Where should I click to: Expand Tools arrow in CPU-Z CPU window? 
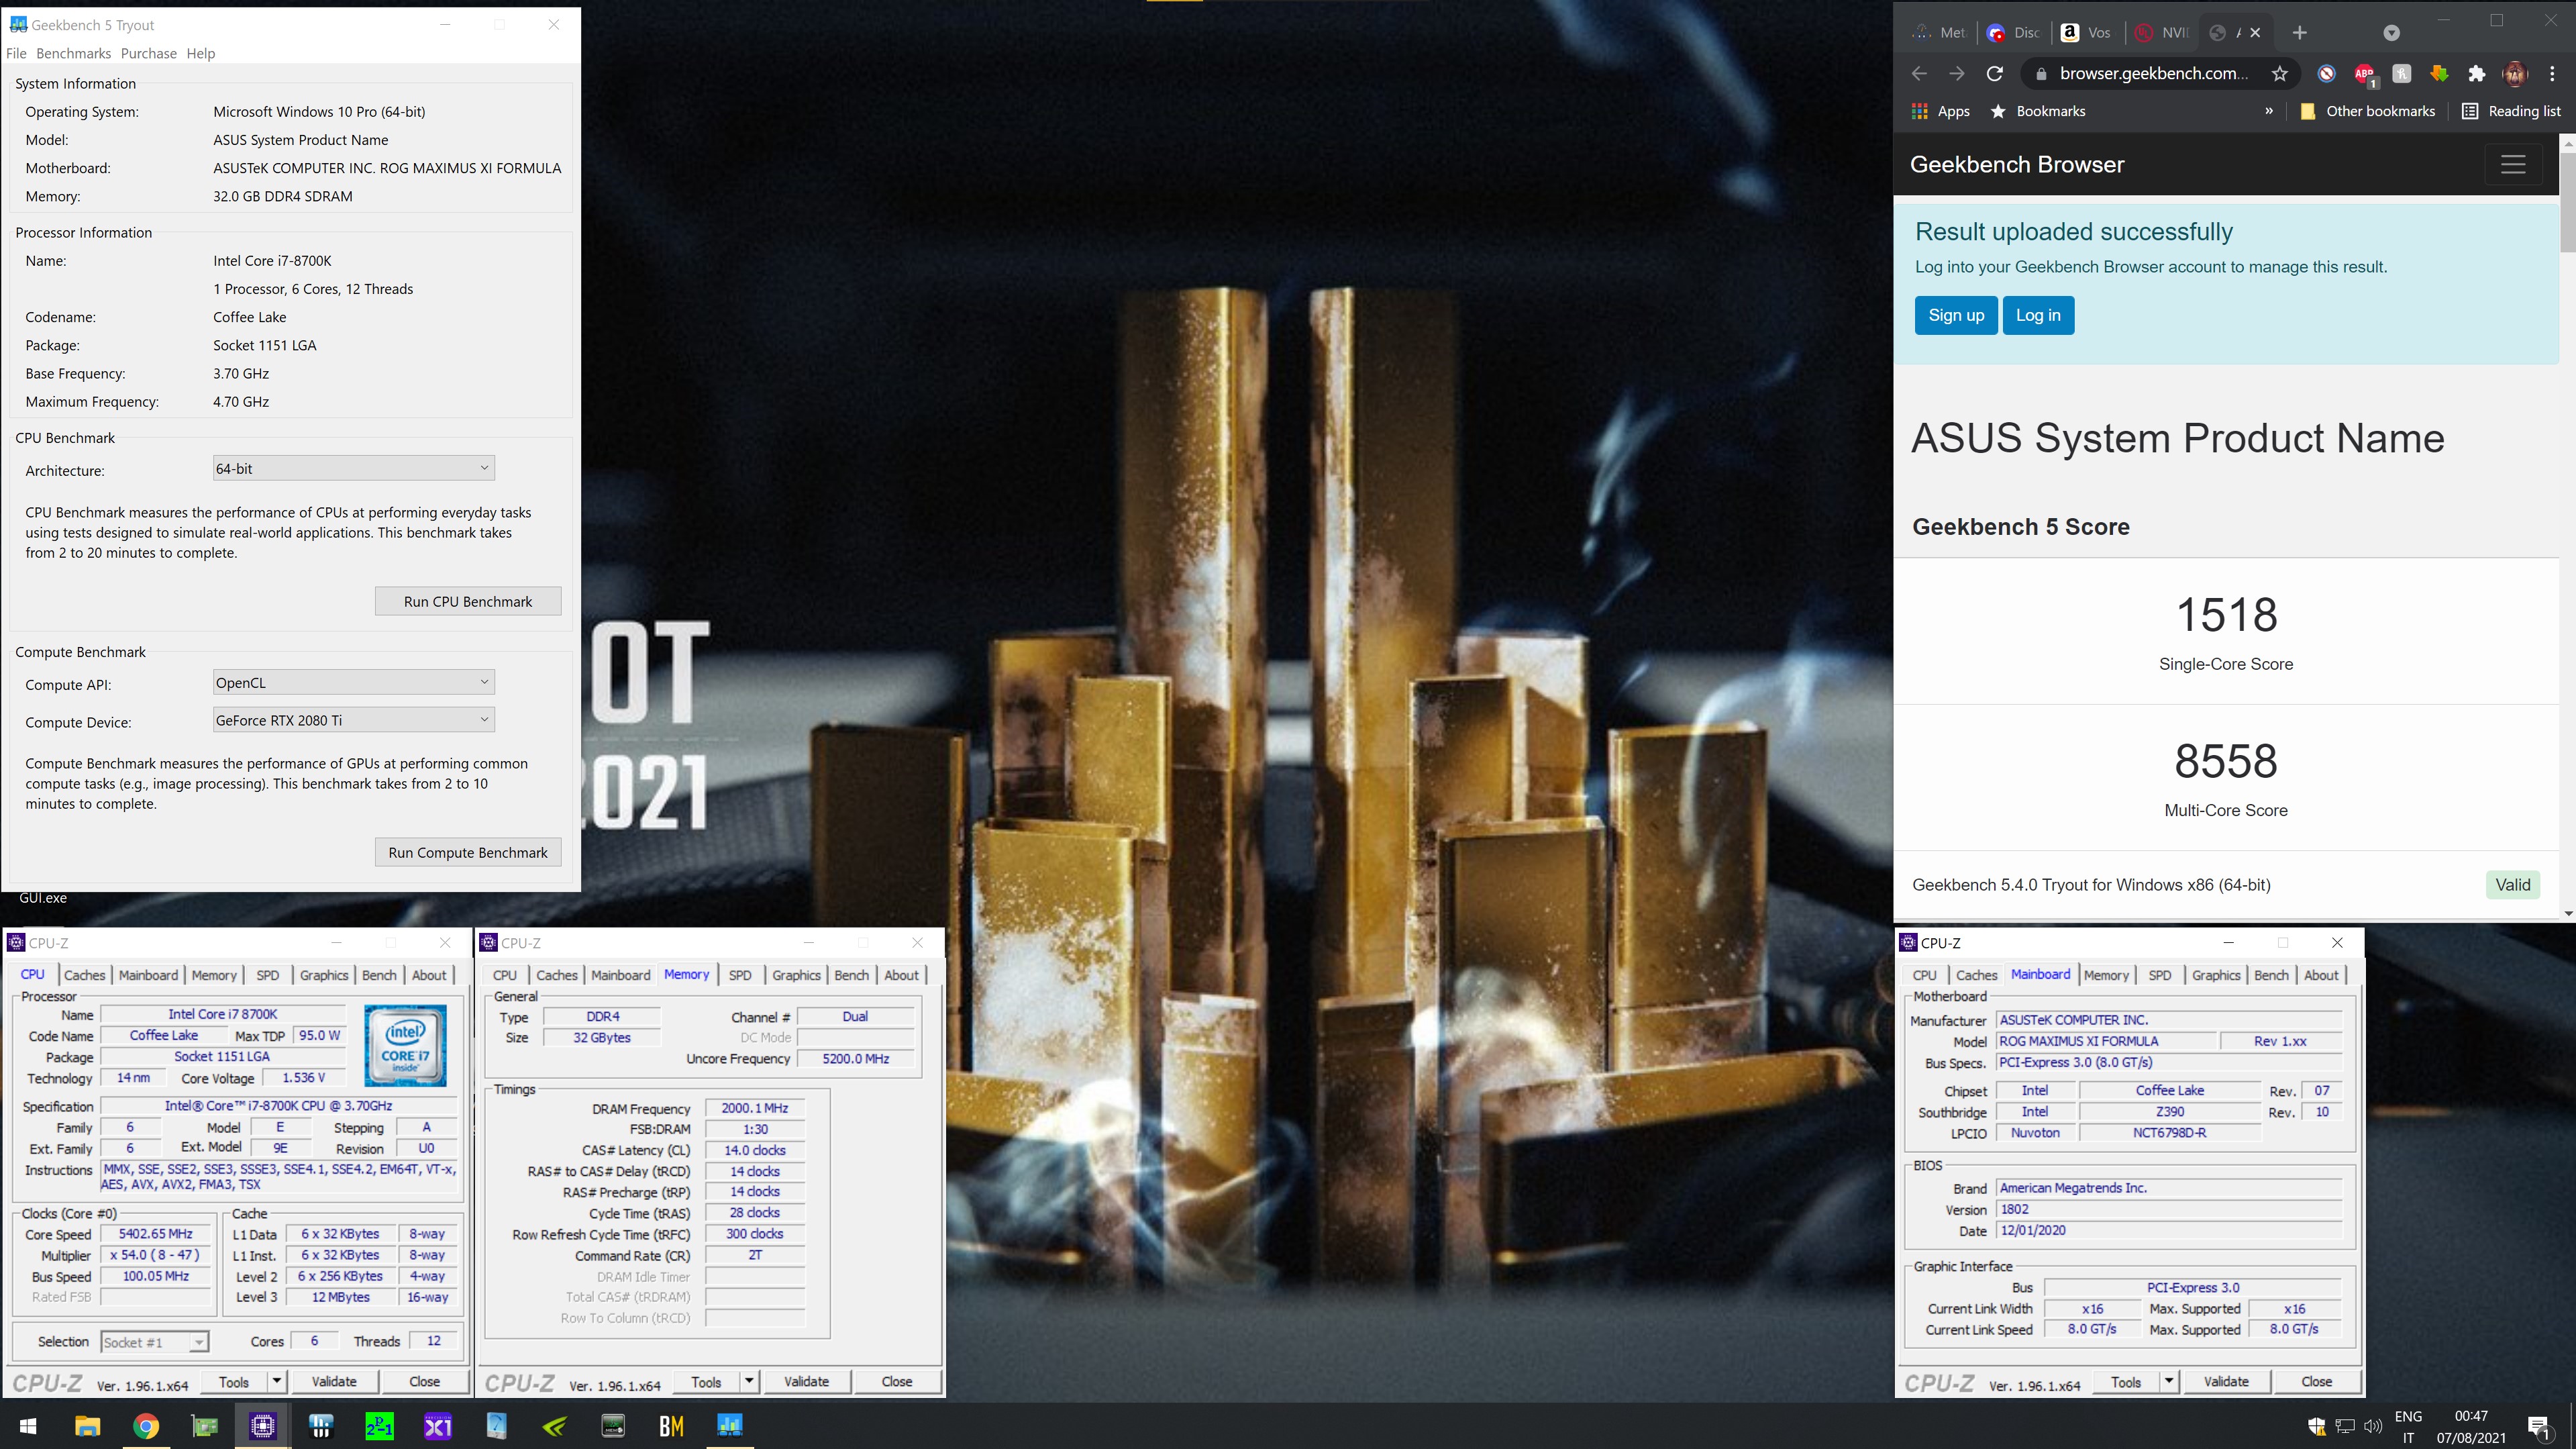point(276,1381)
